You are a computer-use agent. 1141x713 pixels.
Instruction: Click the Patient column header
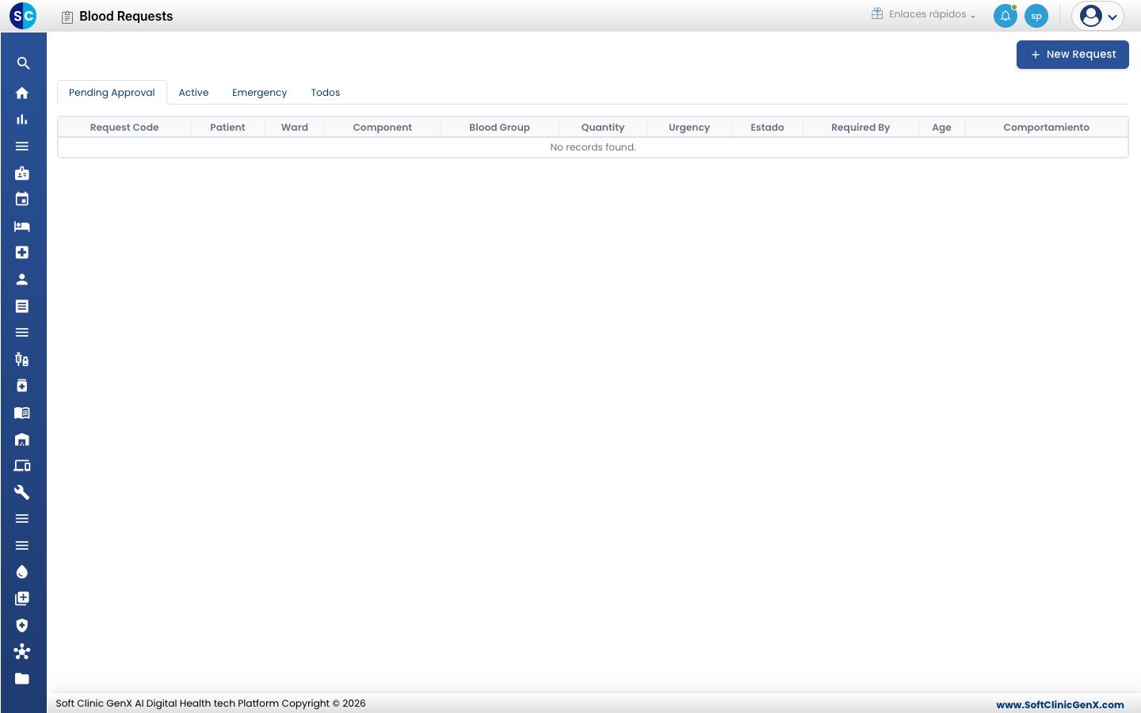tap(227, 128)
